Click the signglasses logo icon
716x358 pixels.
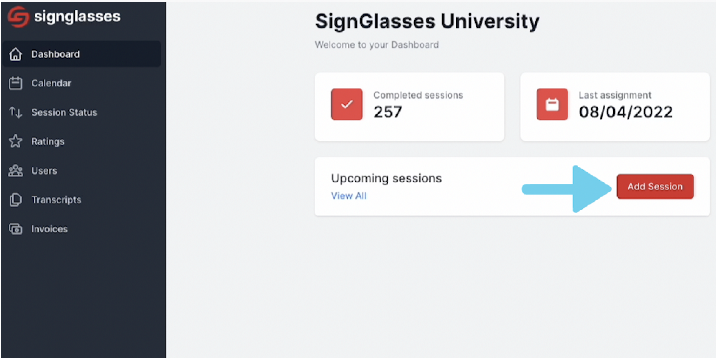click(x=18, y=17)
